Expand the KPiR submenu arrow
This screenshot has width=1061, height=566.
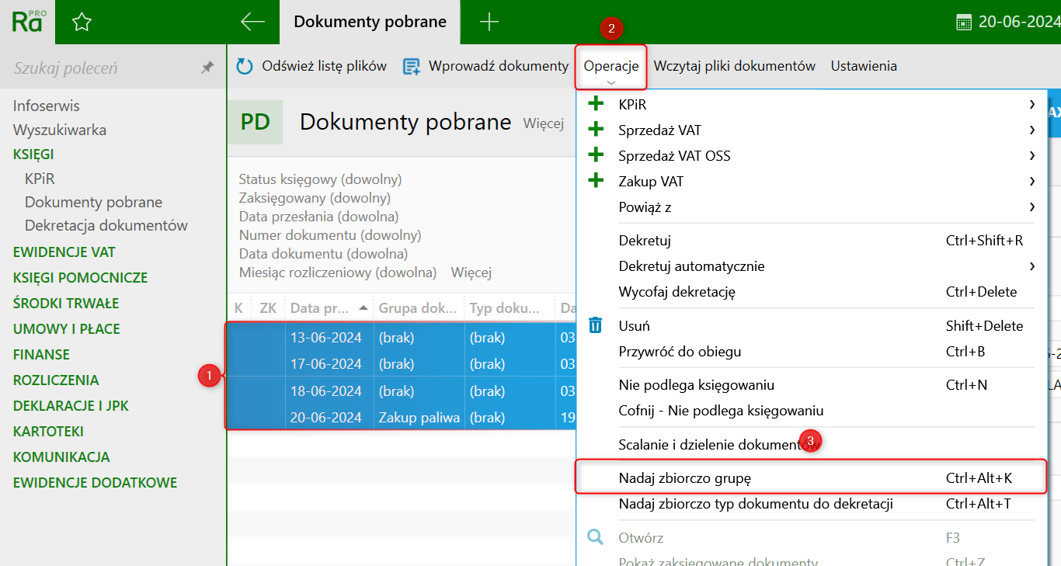[x=1032, y=104]
